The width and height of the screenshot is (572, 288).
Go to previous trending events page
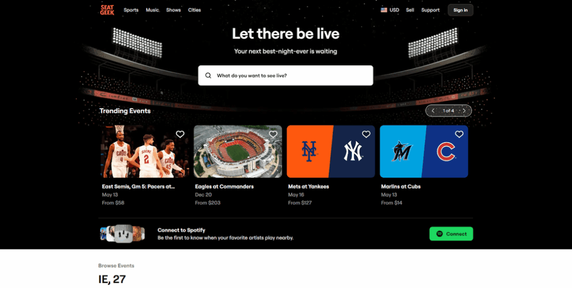(x=433, y=111)
